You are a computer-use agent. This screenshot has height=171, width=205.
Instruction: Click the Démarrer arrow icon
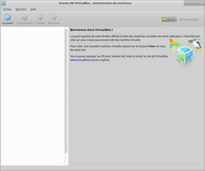pos(54,17)
